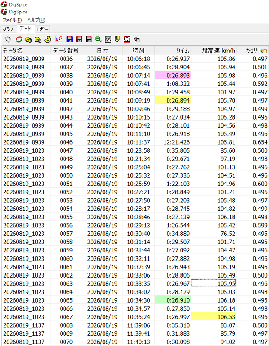Click the top speed value 101.97

click(x=213, y=92)
